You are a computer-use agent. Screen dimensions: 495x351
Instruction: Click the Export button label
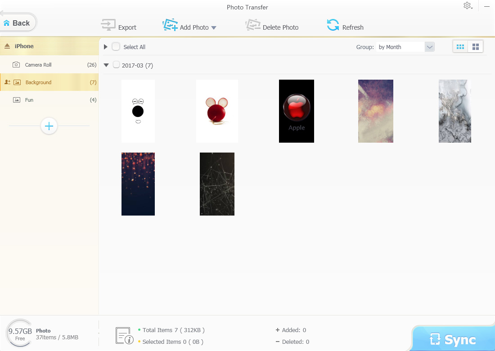pyautogui.click(x=127, y=27)
